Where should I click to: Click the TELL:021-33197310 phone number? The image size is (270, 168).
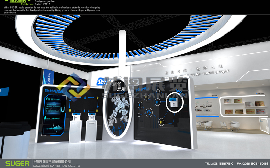(x=219, y=164)
